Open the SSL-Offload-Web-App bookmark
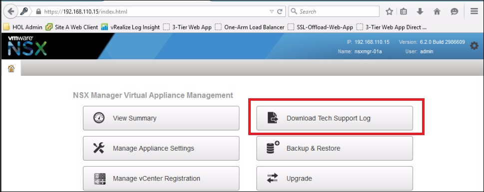The image size is (484, 192). click(x=320, y=27)
